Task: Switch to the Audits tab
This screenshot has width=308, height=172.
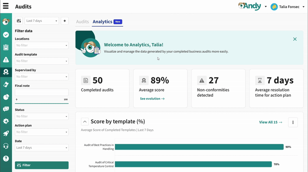Action: [x=82, y=22]
